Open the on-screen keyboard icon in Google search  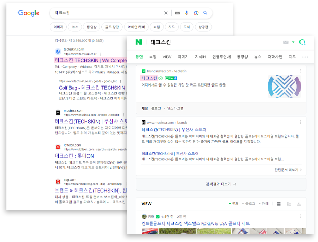click(x=178, y=13)
